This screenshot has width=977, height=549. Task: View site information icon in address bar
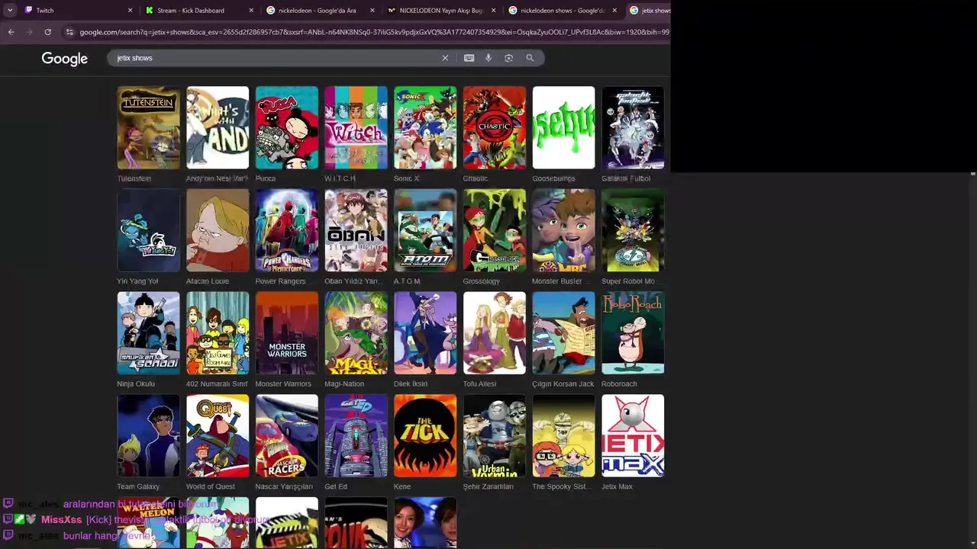(69, 32)
